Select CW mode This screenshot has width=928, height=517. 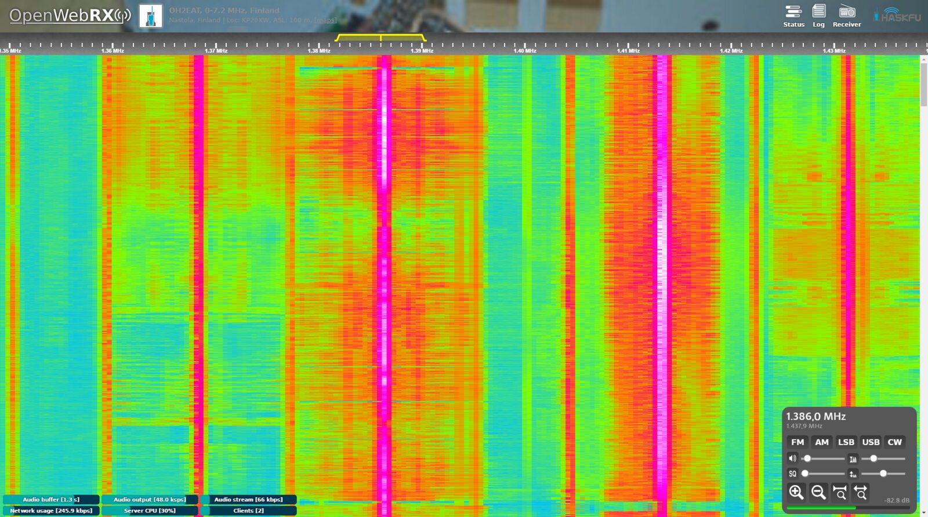[895, 442]
